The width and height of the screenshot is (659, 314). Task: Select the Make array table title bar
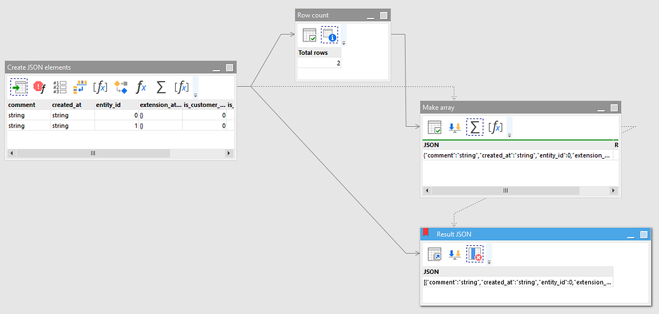520,108
